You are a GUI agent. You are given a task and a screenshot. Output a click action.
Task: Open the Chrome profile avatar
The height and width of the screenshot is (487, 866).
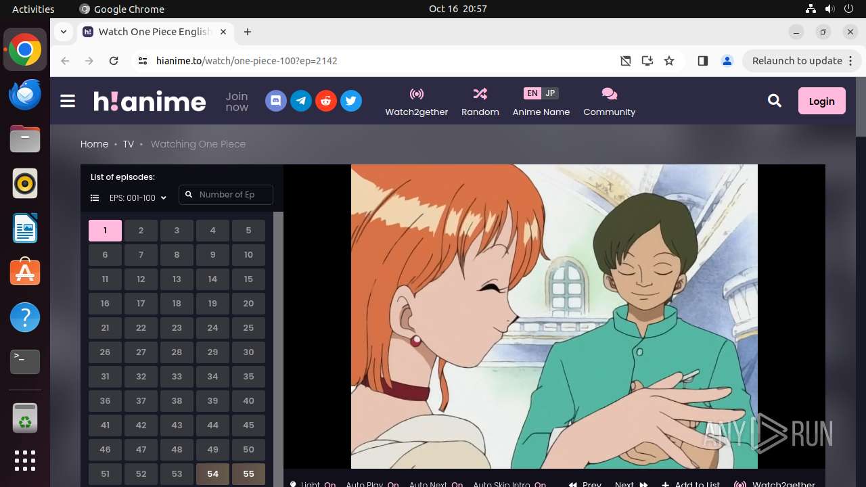click(727, 61)
